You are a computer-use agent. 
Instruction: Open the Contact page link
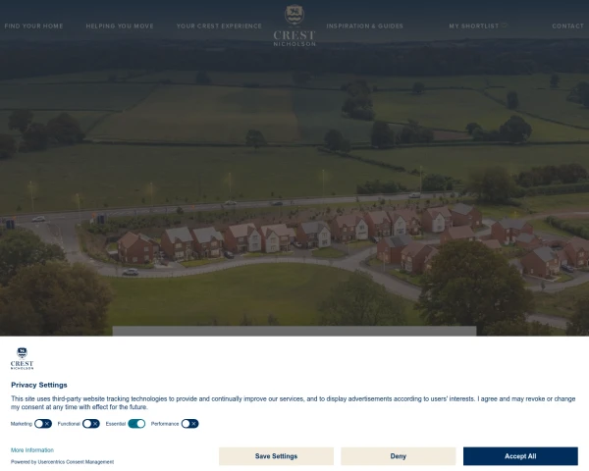(x=568, y=26)
